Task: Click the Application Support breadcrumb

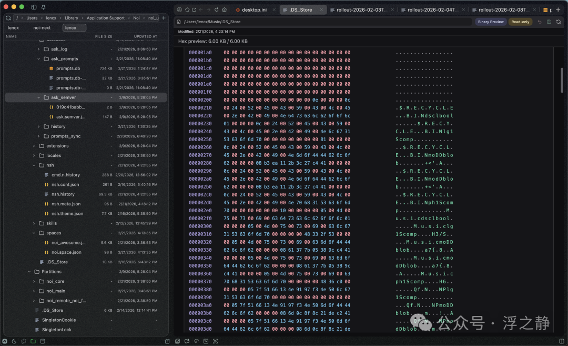Action: pyautogui.click(x=105, y=18)
